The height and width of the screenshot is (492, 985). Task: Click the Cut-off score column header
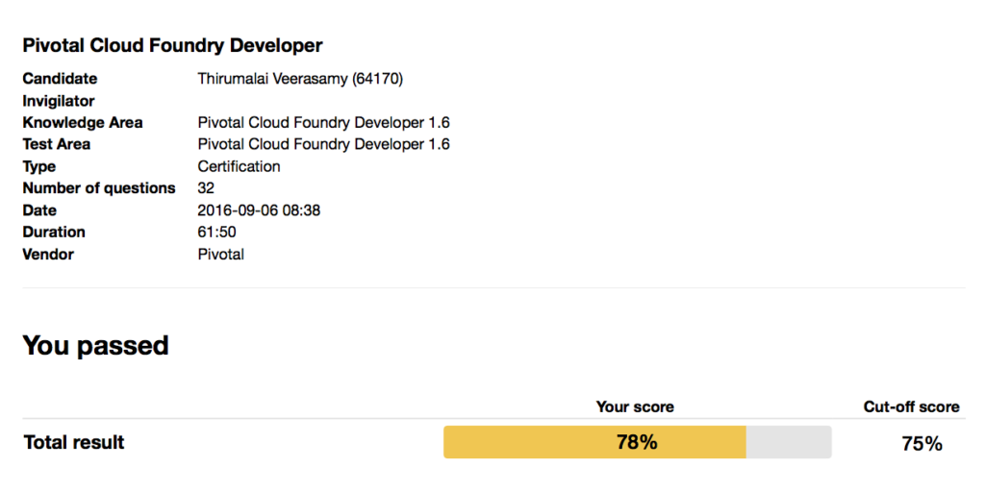pyautogui.click(x=912, y=406)
